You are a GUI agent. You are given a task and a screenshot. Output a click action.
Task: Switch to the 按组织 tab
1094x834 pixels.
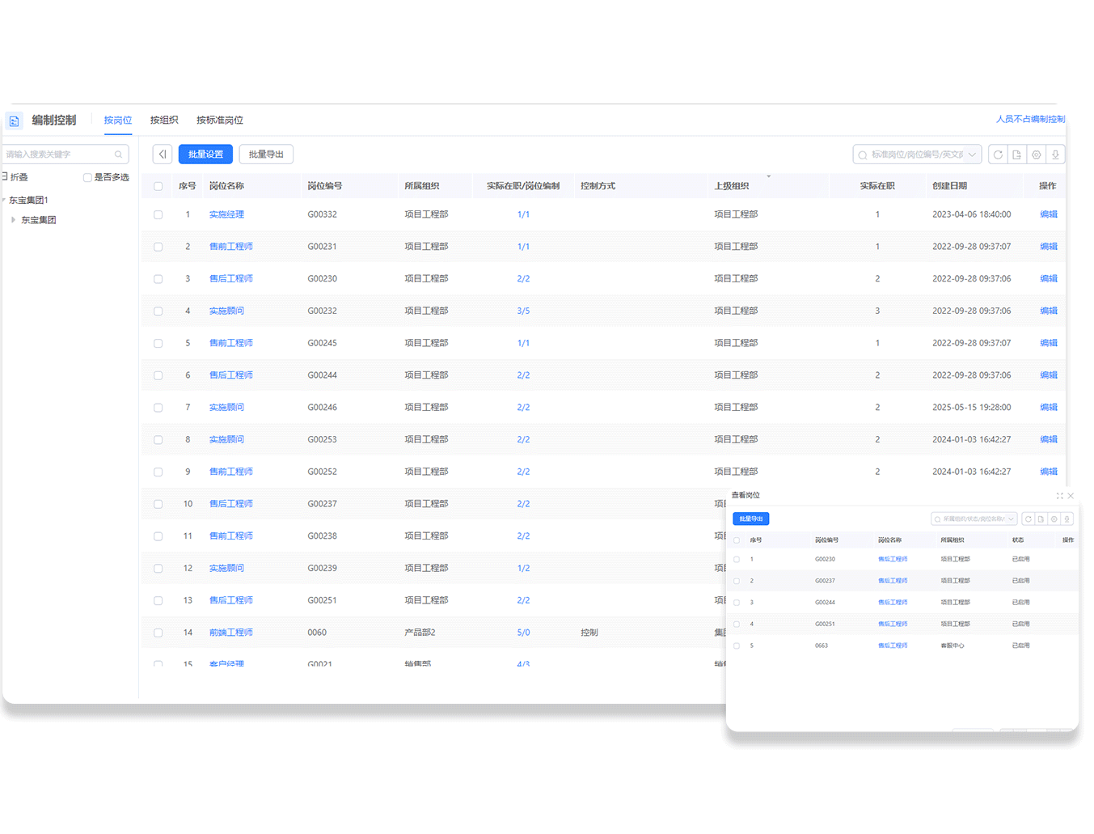click(164, 121)
